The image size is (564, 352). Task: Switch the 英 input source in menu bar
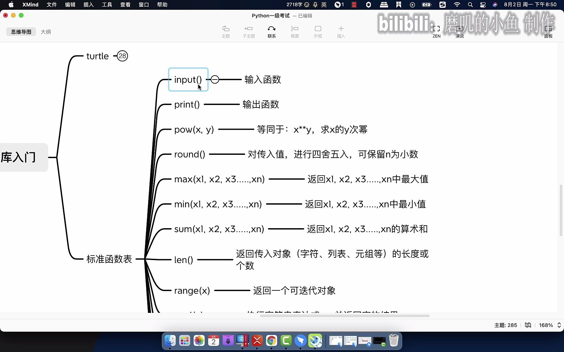pos(323,5)
